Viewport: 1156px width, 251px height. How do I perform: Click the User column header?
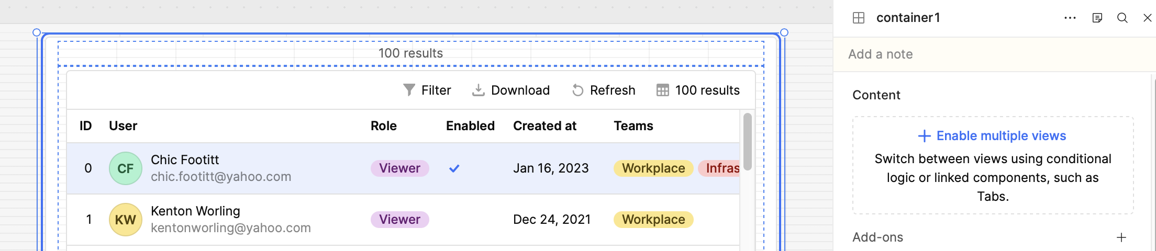click(123, 126)
